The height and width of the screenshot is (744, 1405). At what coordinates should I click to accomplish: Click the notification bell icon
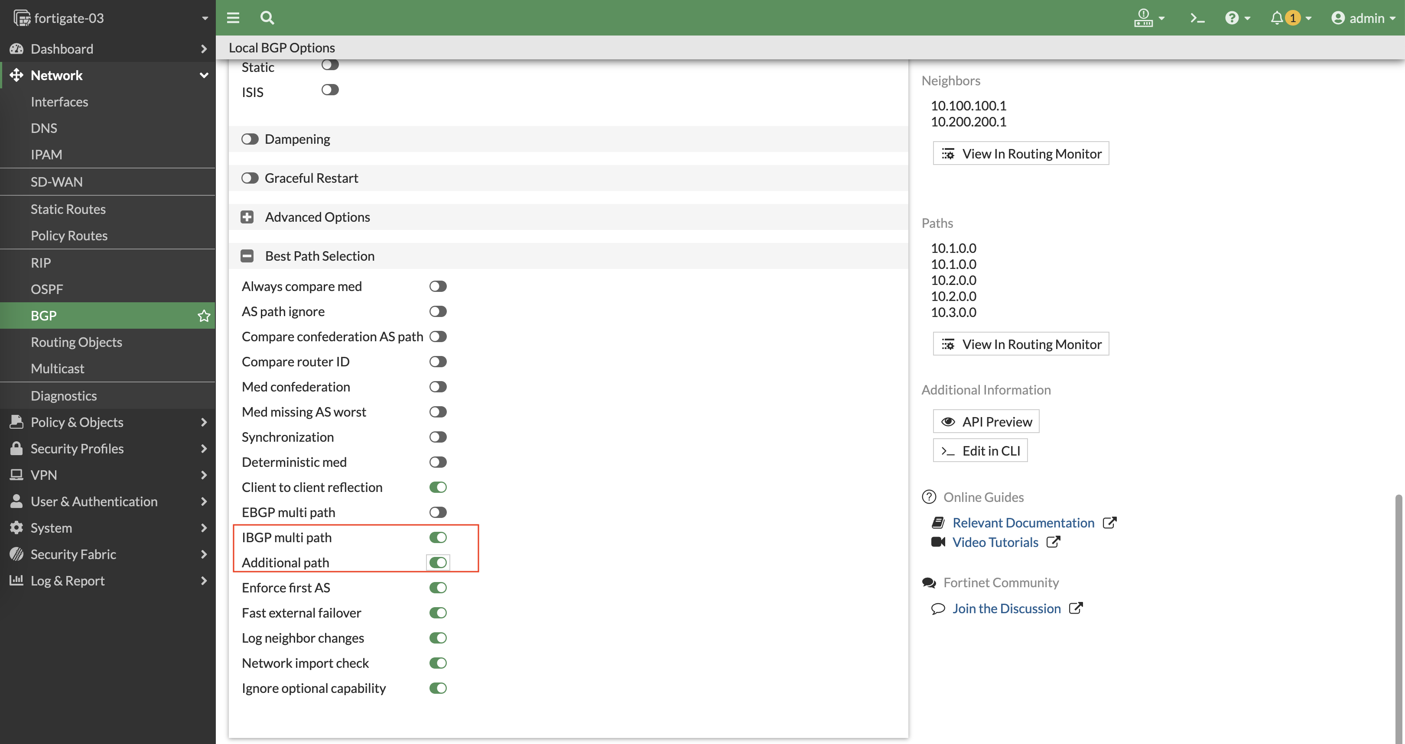[1277, 18]
